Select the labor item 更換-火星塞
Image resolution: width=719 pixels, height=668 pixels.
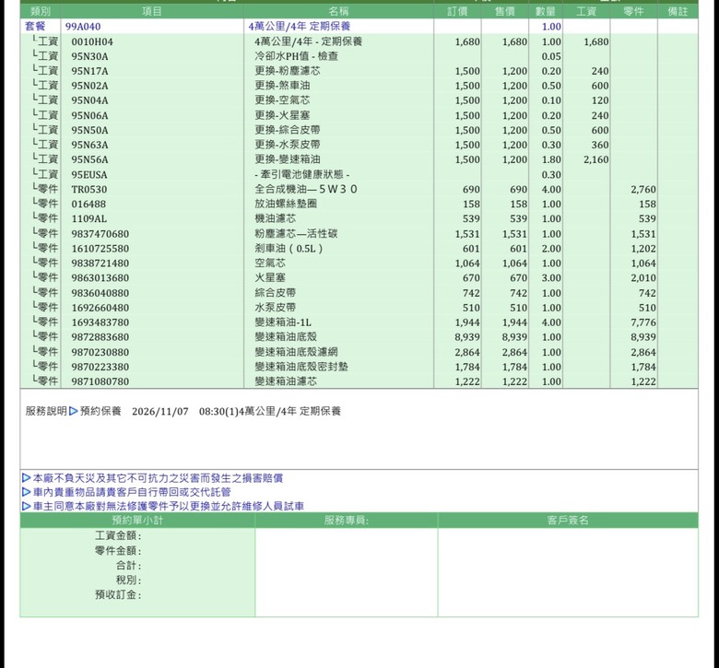pos(282,115)
